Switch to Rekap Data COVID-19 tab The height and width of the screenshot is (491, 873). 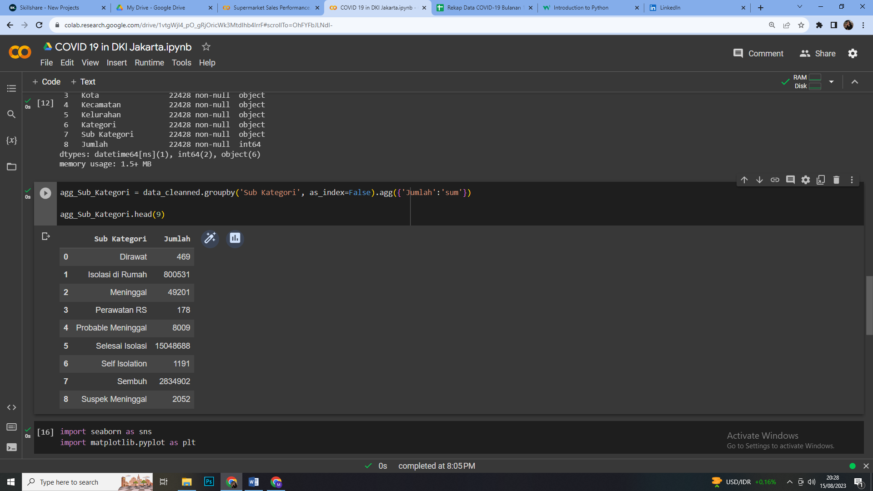pos(484,8)
